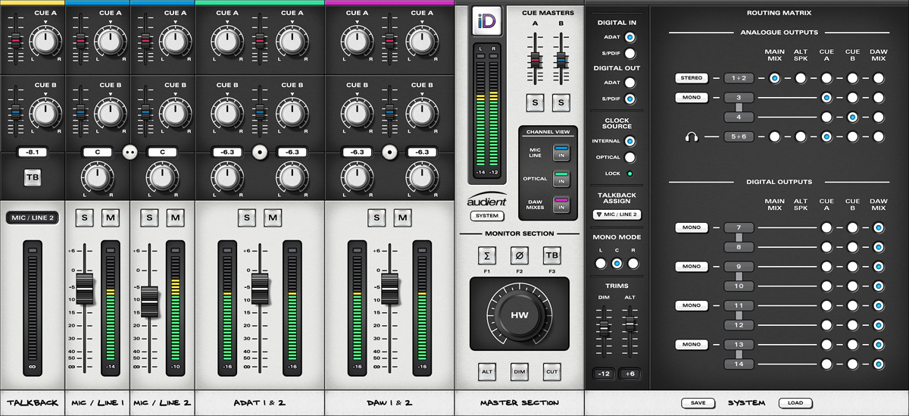Select S/PDIF as Digital In
Viewport: 909px width, 416px height.
629,53
